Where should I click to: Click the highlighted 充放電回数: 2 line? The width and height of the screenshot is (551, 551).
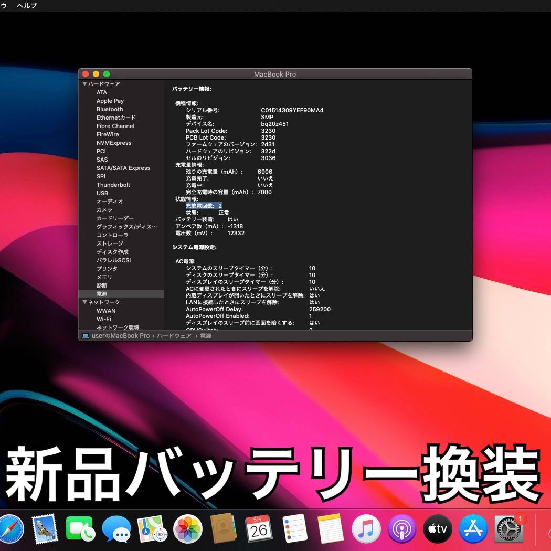coord(204,206)
